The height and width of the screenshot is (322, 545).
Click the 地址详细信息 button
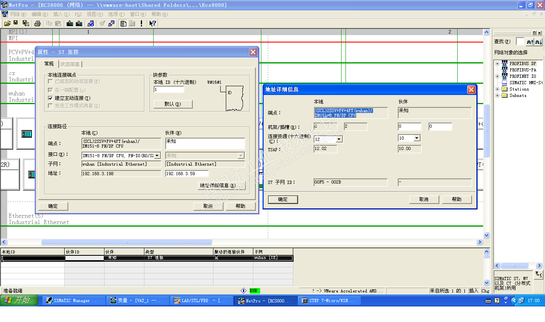tap(221, 186)
